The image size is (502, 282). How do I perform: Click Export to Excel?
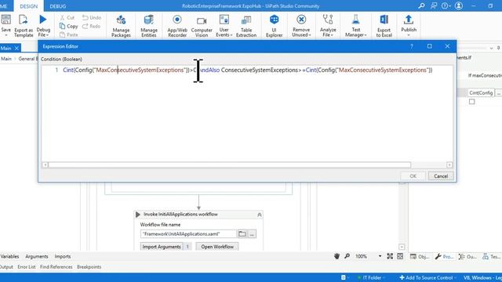pyautogui.click(x=384, y=26)
